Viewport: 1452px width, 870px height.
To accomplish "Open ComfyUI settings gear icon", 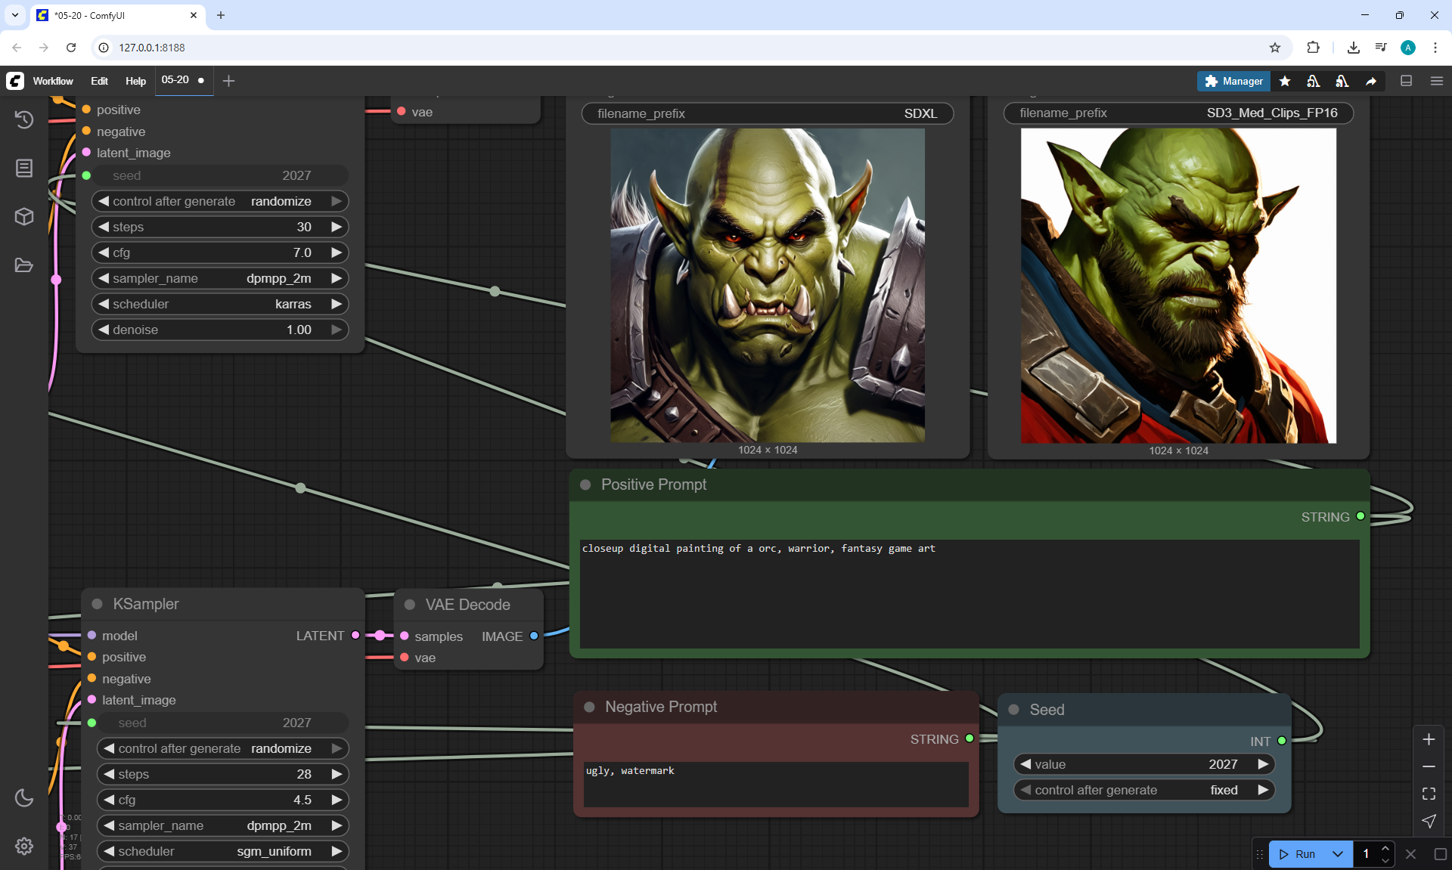I will pyautogui.click(x=24, y=846).
